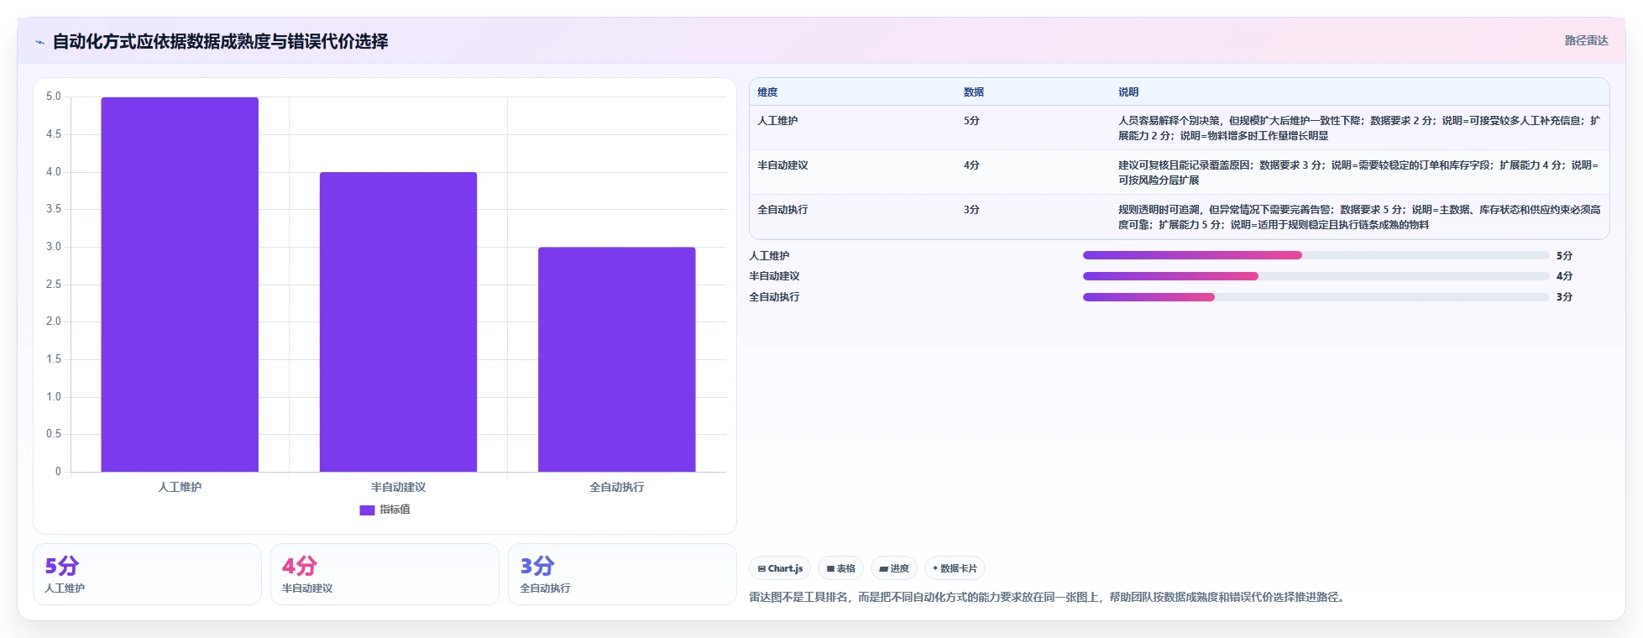The image size is (1643, 638).
Task: Click the Chart.js tag chip
Action: (x=780, y=568)
